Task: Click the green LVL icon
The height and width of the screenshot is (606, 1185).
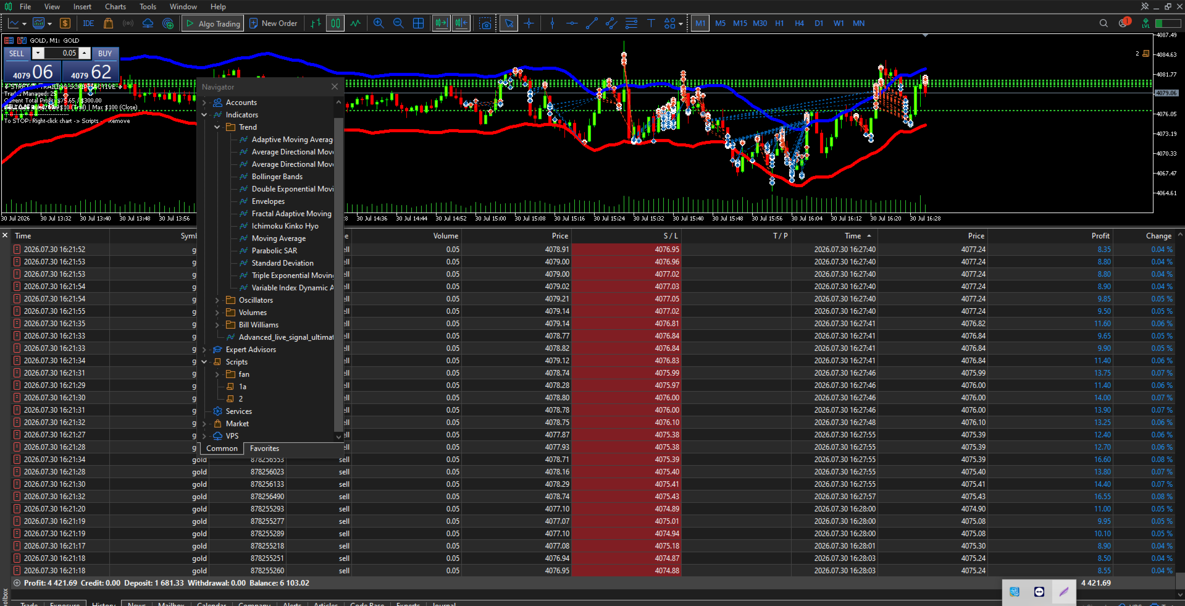Action: point(1146,23)
